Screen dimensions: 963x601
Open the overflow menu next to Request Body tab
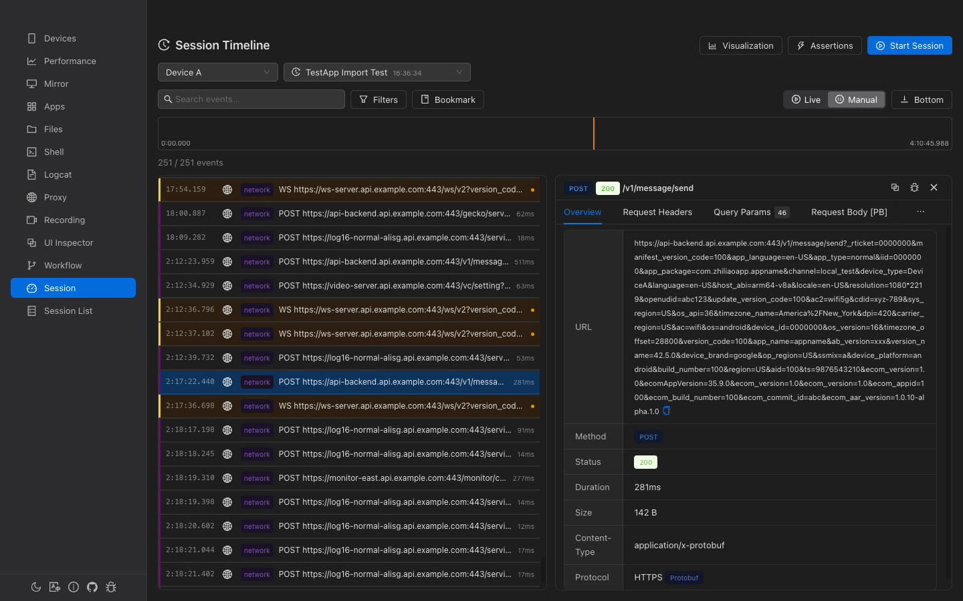[920, 212]
